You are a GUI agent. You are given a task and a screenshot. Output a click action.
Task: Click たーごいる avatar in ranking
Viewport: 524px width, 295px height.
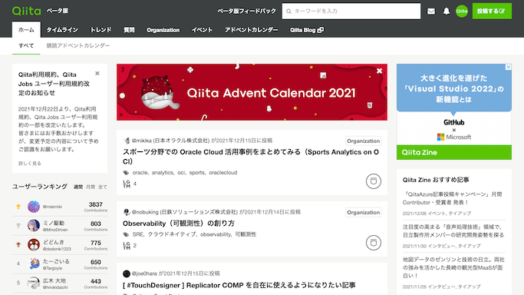(34, 264)
